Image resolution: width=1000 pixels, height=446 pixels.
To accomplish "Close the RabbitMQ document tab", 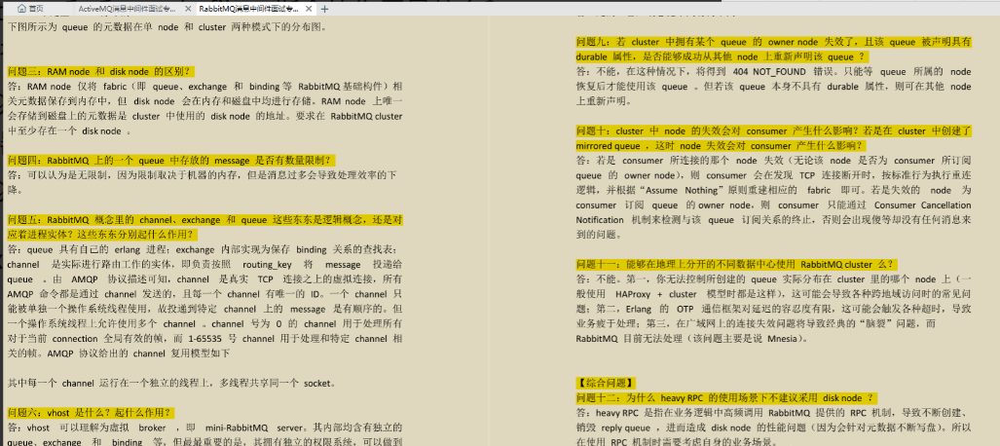I will click(309, 9).
